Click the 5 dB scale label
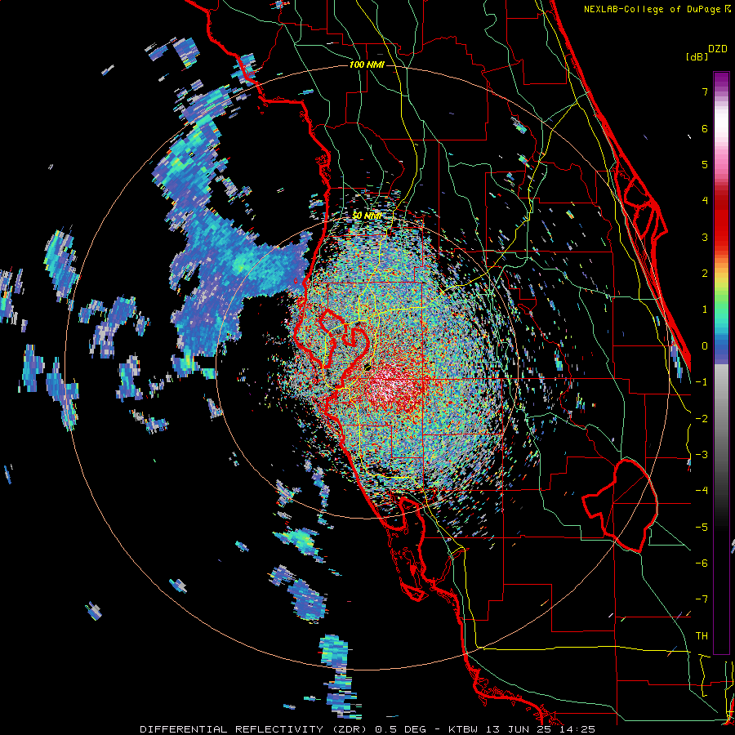 click(705, 164)
